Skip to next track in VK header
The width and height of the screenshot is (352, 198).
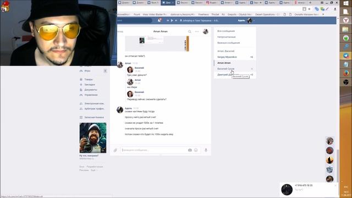[176, 20]
